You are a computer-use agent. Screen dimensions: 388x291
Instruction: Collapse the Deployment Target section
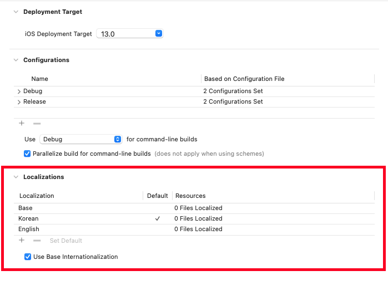click(x=16, y=12)
